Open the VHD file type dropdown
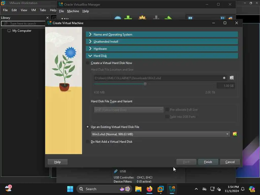260x195 pixels. coord(129,110)
